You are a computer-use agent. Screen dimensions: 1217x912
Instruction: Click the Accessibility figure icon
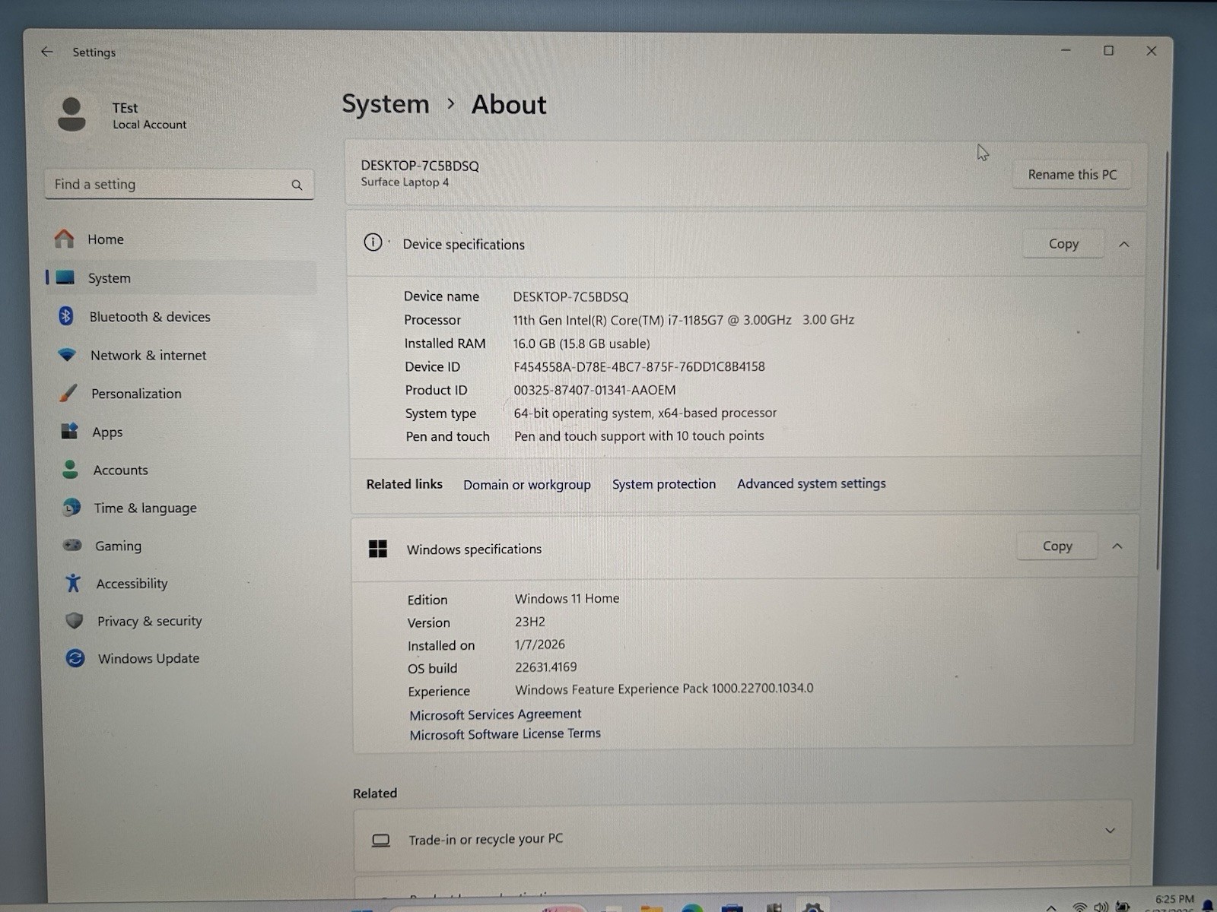click(73, 583)
